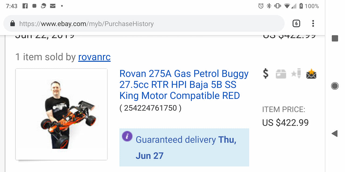Tap the alarm clock status icon
Viewport: 345px width, 172px height.
[261, 6]
